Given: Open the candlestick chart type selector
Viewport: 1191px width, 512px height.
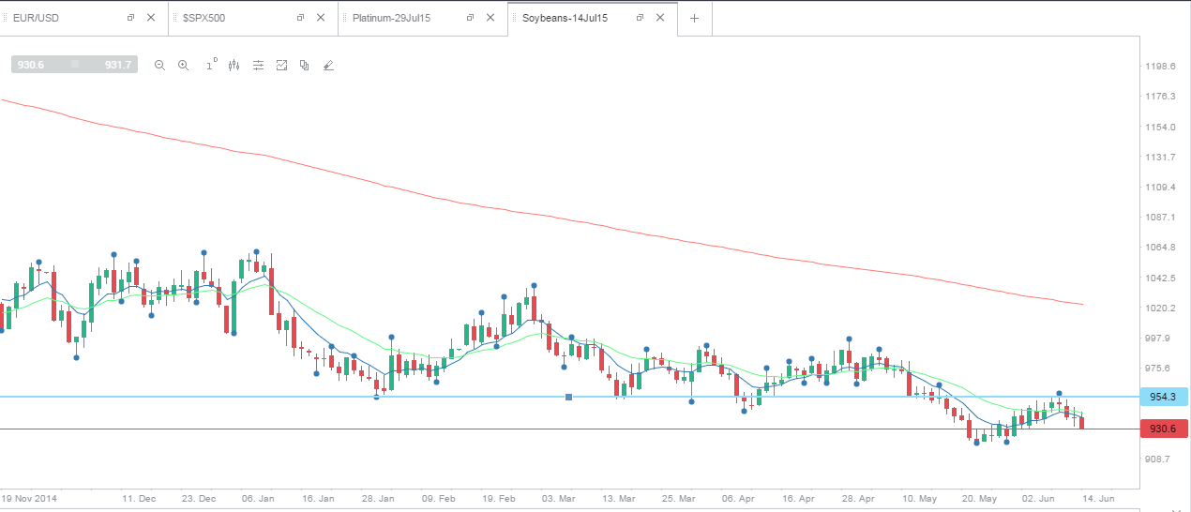Looking at the screenshot, I should [x=234, y=66].
